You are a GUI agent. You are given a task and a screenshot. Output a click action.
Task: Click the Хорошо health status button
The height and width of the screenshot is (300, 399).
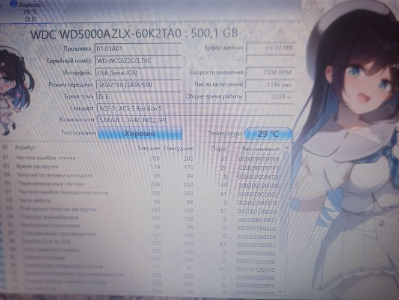tap(140, 133)
